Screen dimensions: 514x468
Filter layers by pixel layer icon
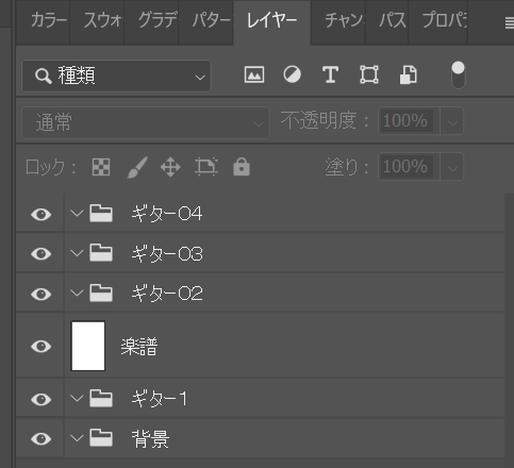254,75
